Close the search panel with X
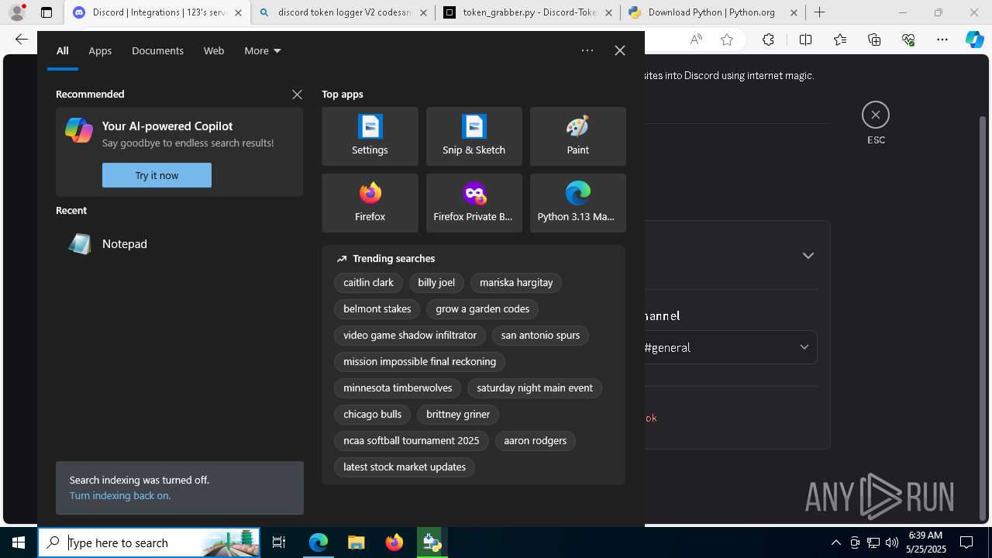Image resolution: width=992 pixels, height=558 pixels. click(x=620, y=50)
